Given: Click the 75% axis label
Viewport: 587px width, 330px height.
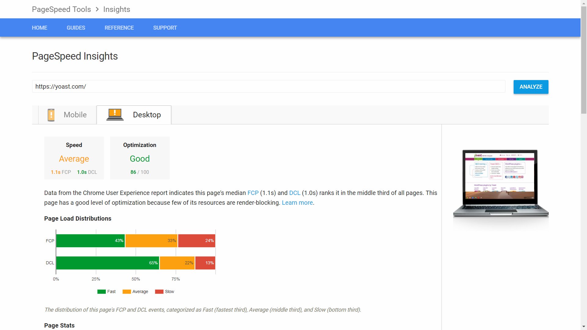Looking at the screenshot, I should click(176, 279).
